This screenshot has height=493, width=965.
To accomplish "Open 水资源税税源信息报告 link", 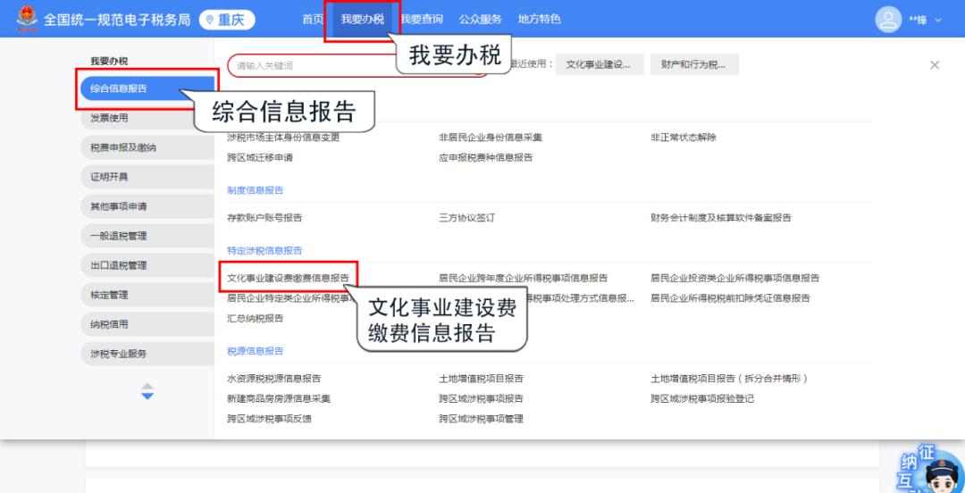I will click(x=273, y=379).
